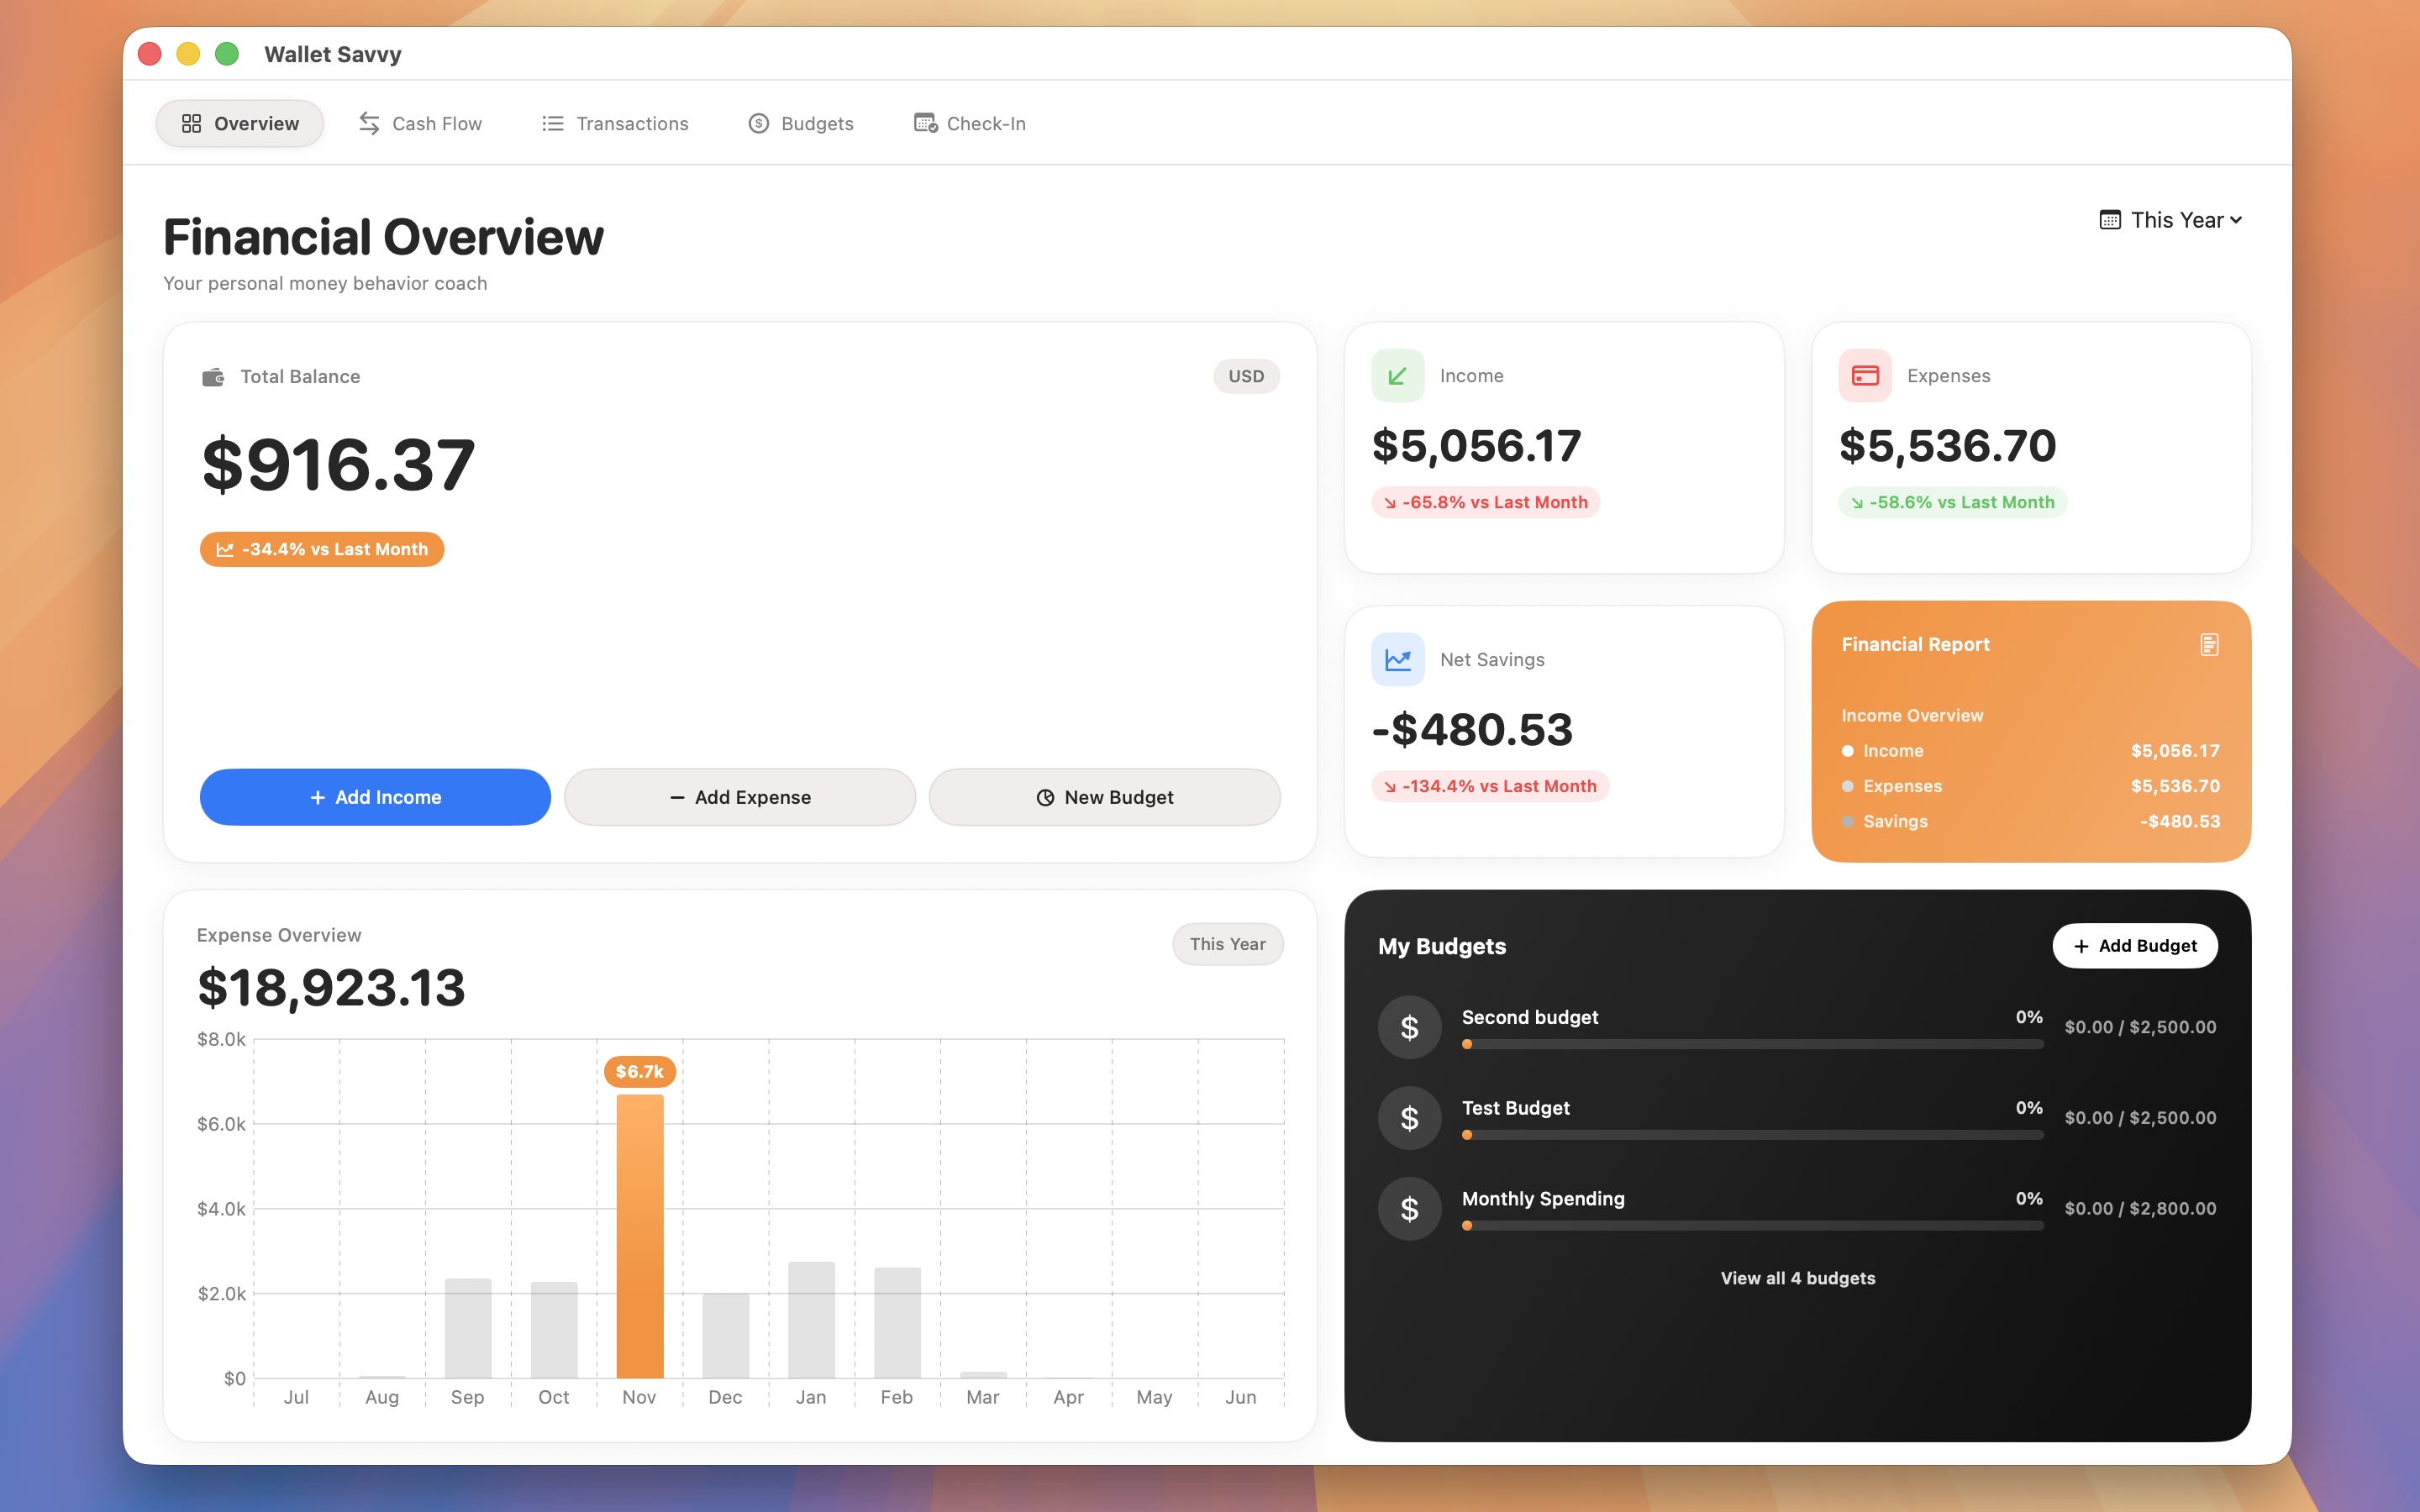Click the Add Budget button

pos(2135,946)
